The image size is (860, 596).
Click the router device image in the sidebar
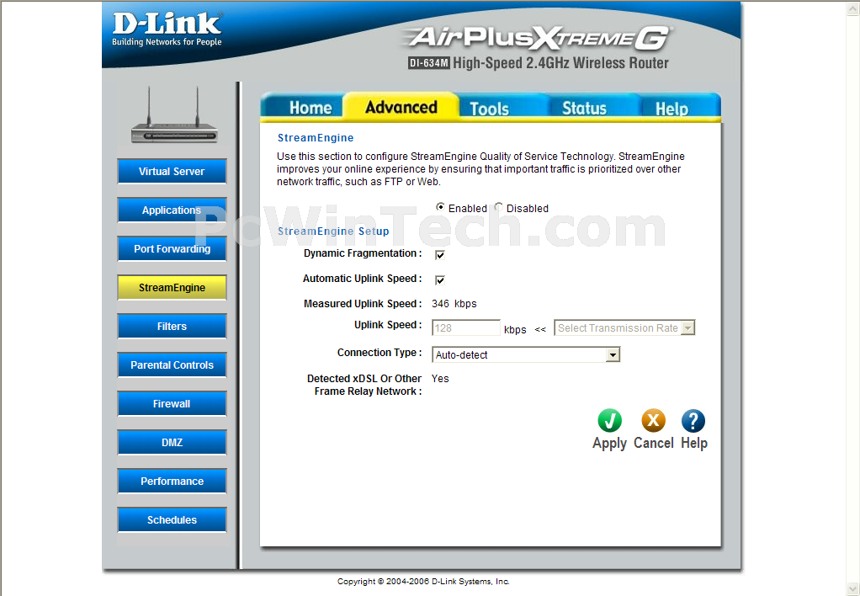coord(174,115)
